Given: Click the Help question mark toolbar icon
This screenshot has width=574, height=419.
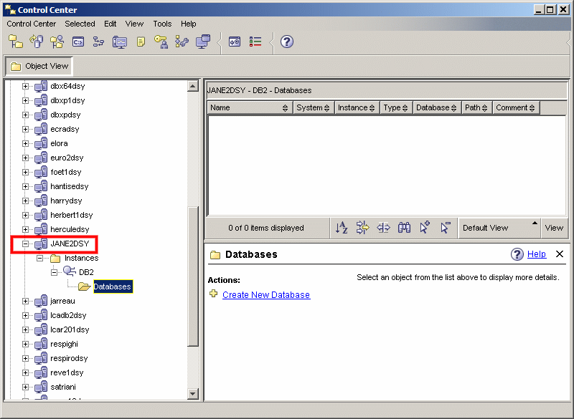Looking at the screenshot, I should (286, 42).
